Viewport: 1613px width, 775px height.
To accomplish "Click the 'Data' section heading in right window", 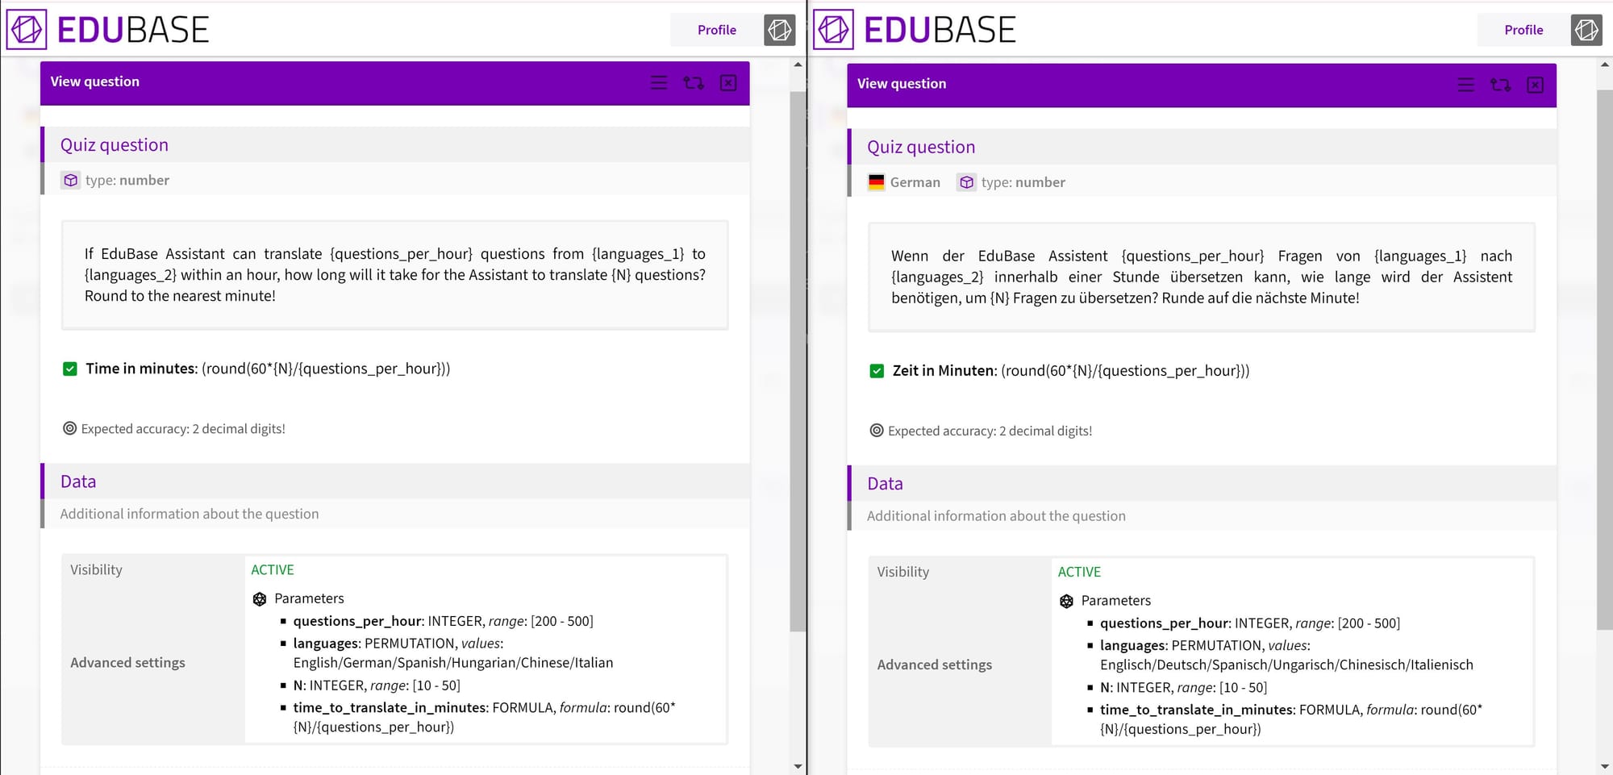I will 885,484.
